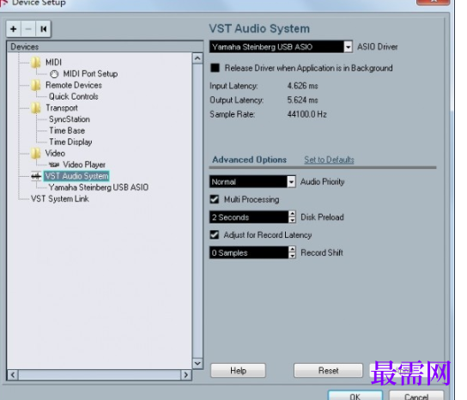Click the Output Latency value 5.624 ms

pyautogui.click(x=302, y=100)
